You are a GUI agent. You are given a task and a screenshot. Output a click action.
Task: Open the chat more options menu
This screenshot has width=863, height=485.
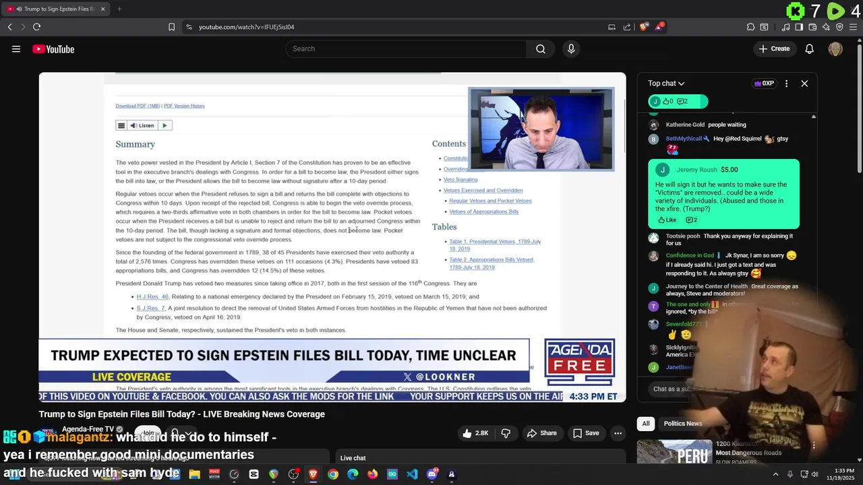coord(786,84)
